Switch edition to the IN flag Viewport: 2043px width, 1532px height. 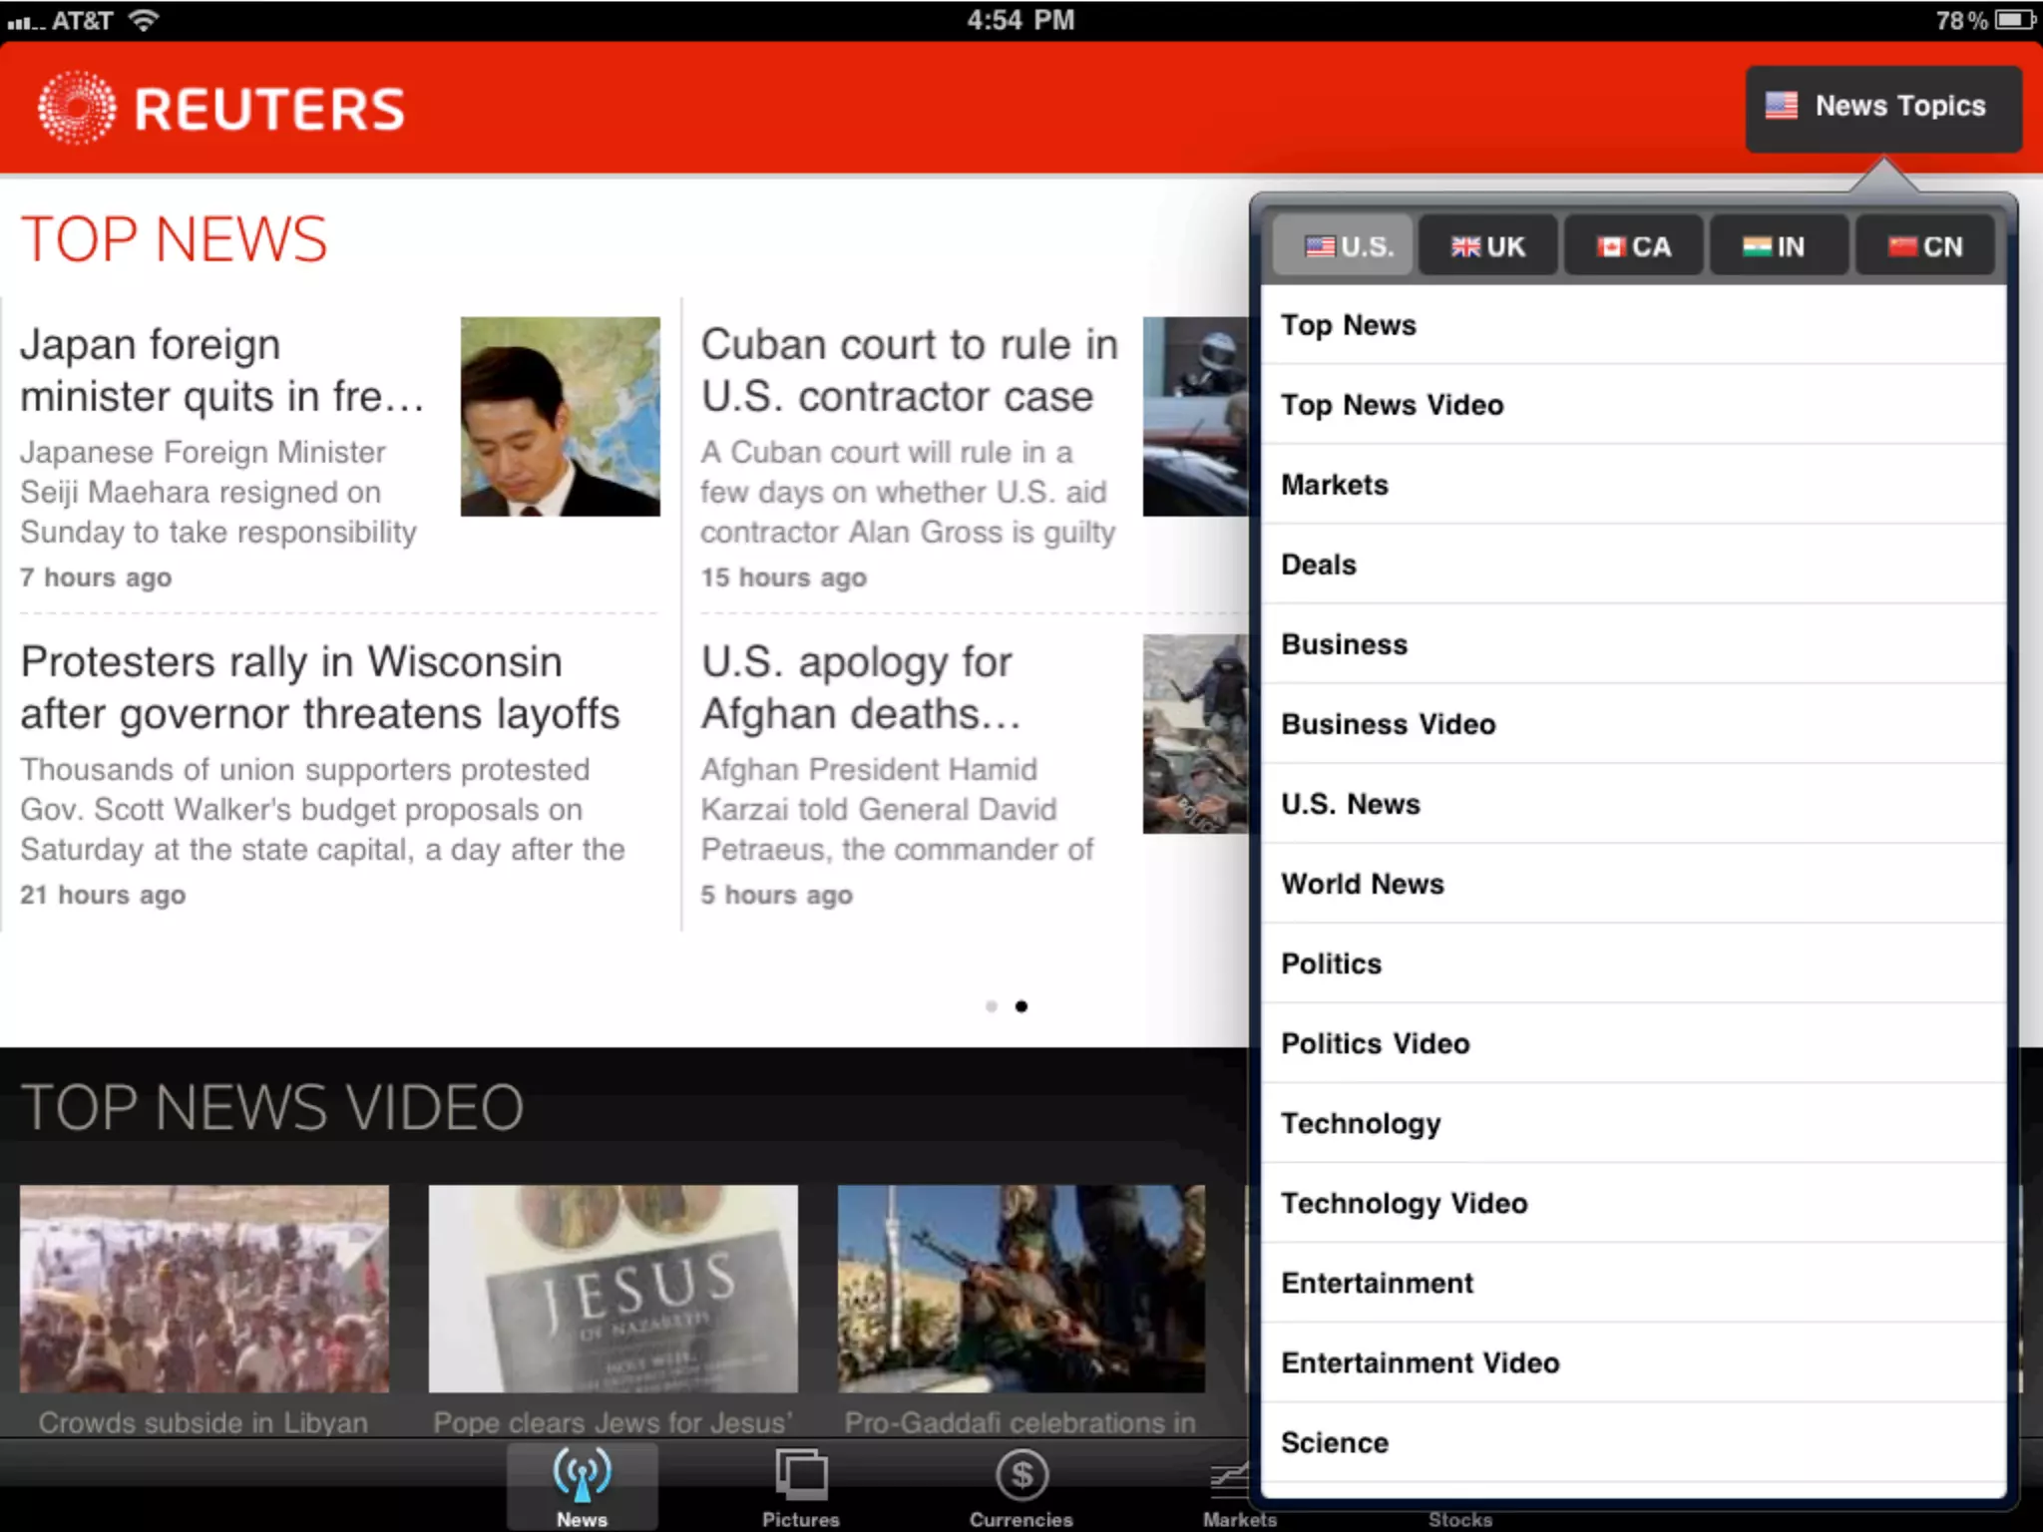coord(1757,246)
